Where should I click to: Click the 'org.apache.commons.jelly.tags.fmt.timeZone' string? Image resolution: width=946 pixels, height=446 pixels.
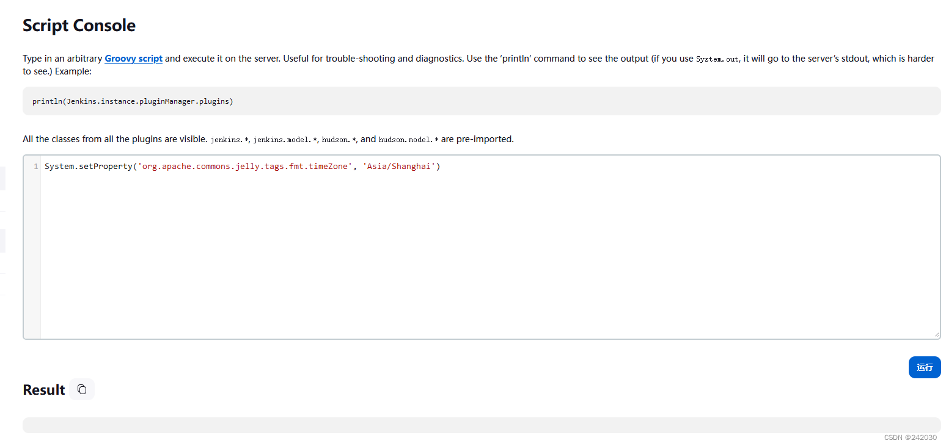(244, 167)
